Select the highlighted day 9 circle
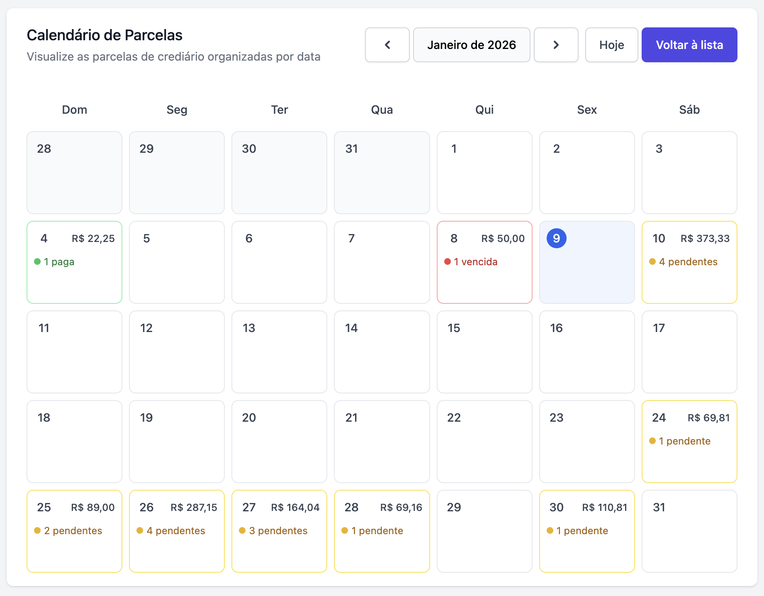Viewport: 764px width, 596px height. 556,238
